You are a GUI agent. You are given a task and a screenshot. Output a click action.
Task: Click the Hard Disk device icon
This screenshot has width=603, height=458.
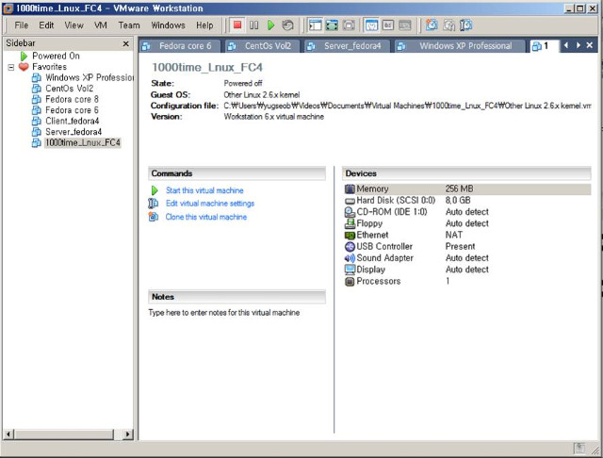pyautogui.click(x=350, y=201)
